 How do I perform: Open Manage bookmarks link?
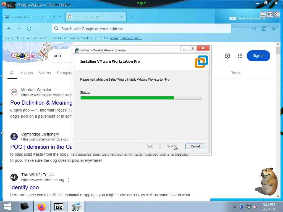pos(126,38)
